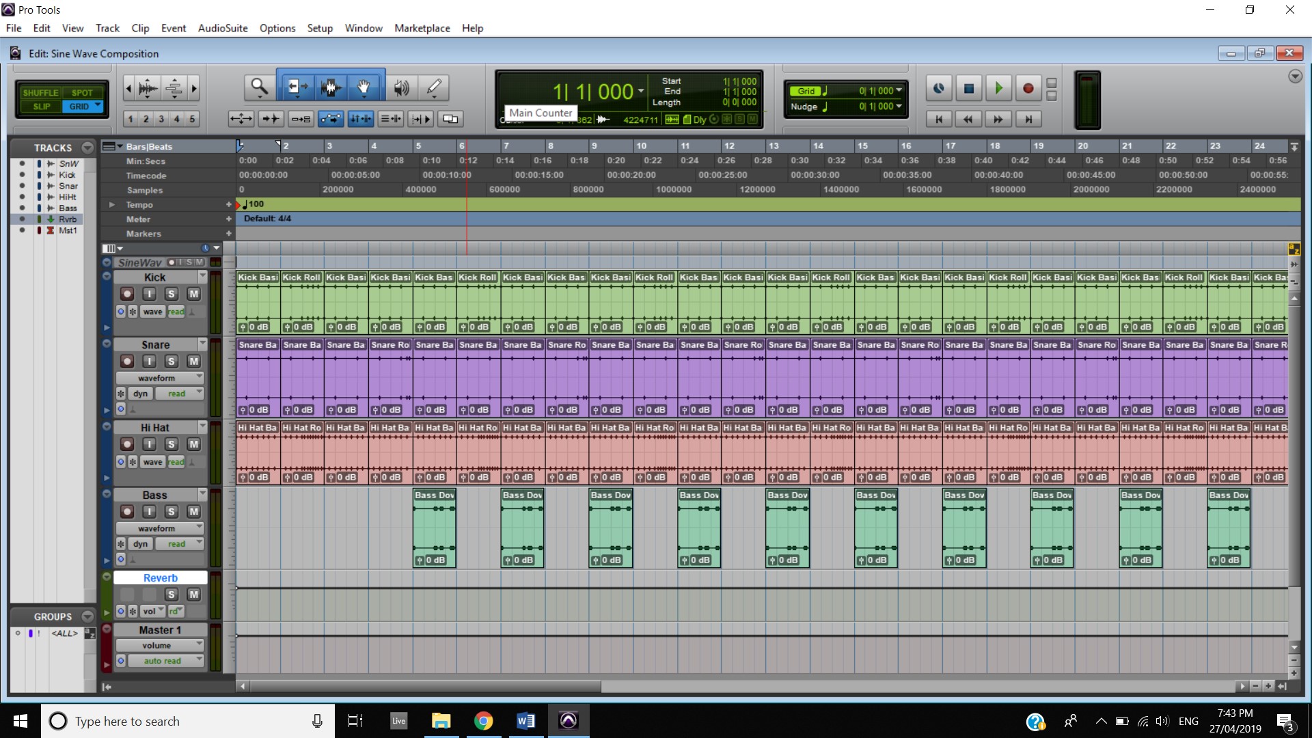Click the Record transport button
1312x738 pixels.
[x=1028, y=88]
